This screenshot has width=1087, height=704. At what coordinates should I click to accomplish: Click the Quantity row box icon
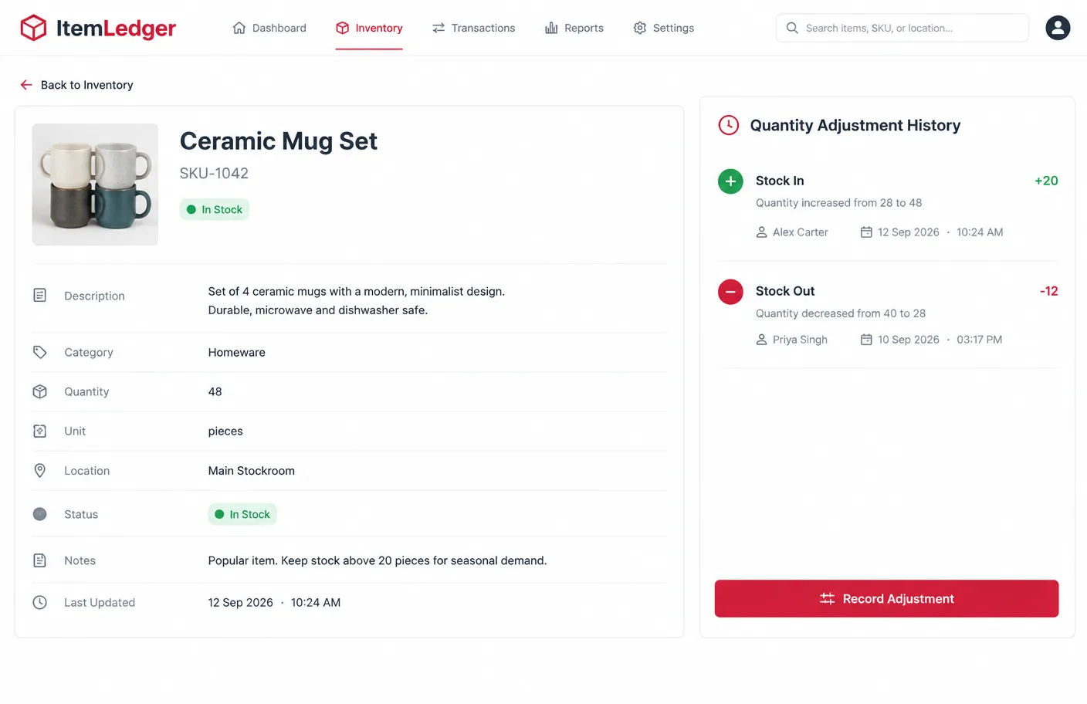(40, 391)
